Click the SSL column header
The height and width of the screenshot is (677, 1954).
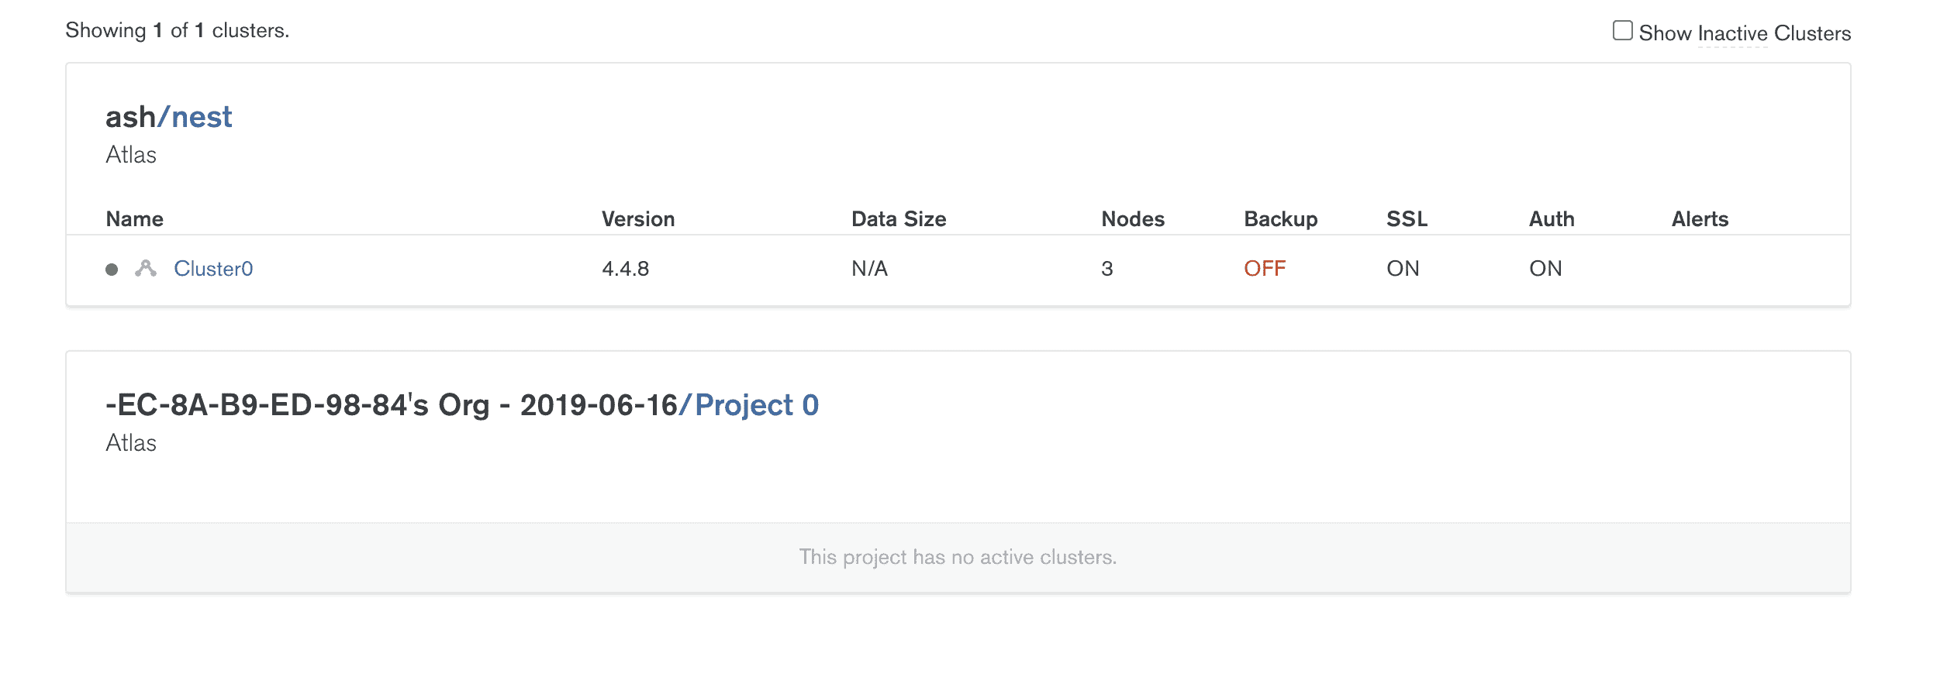[1407, 219]
